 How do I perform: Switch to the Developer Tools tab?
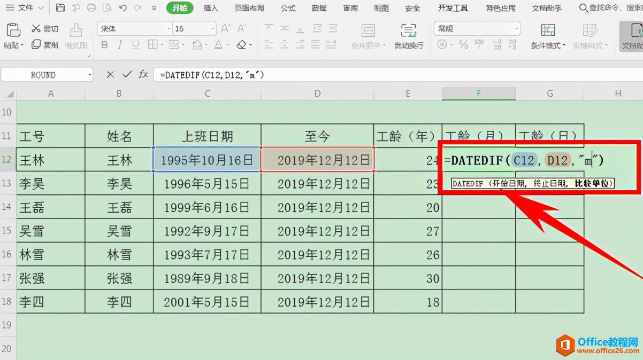pos(453,8)
